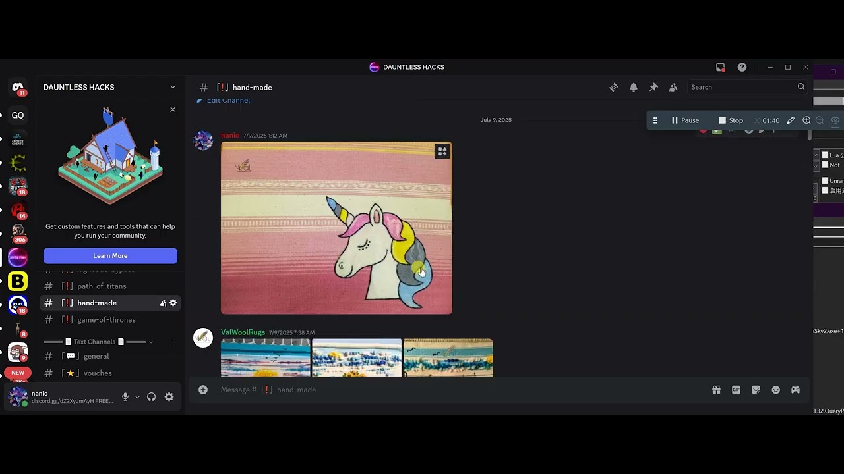Deafen with the headphones button
This screenshot has width=844, height=474.
[152, 397]
